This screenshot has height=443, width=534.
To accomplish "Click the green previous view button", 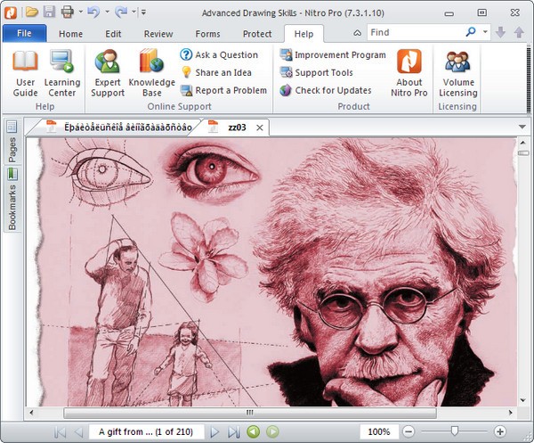I will (253, 432).
